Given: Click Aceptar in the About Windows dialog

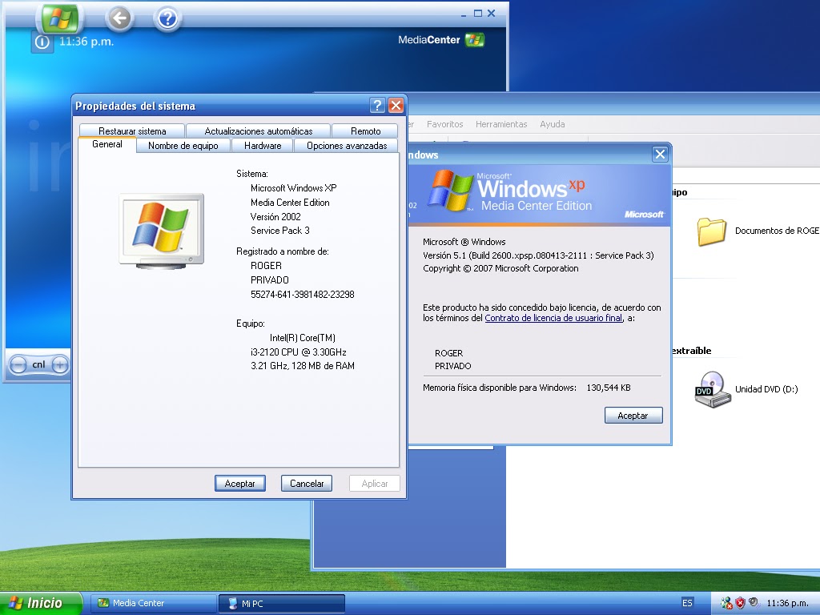Looking at the screenshot, I should tap(633, 415).
